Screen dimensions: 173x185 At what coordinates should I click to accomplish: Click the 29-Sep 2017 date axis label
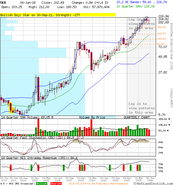click(69, 179)
